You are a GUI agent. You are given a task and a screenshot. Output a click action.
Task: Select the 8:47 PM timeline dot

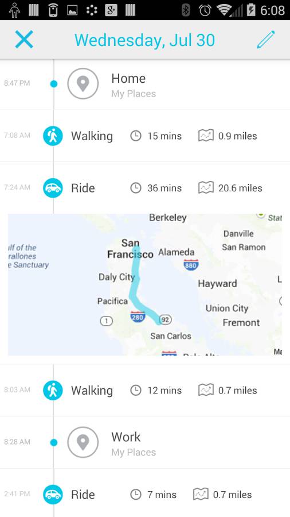54,84
